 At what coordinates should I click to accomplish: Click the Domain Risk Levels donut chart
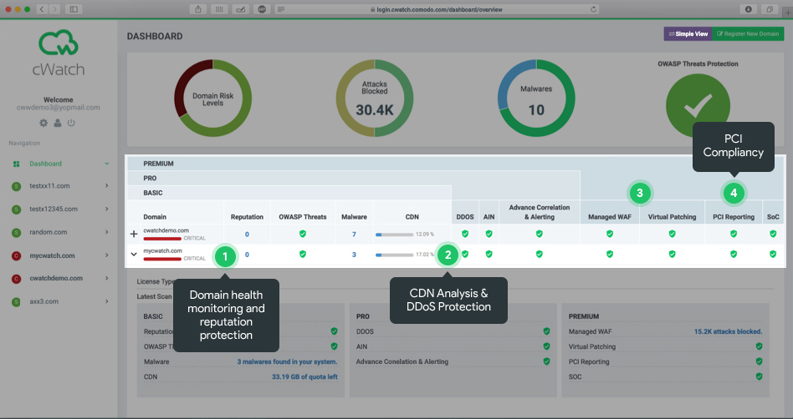click(x=212, y=98)
